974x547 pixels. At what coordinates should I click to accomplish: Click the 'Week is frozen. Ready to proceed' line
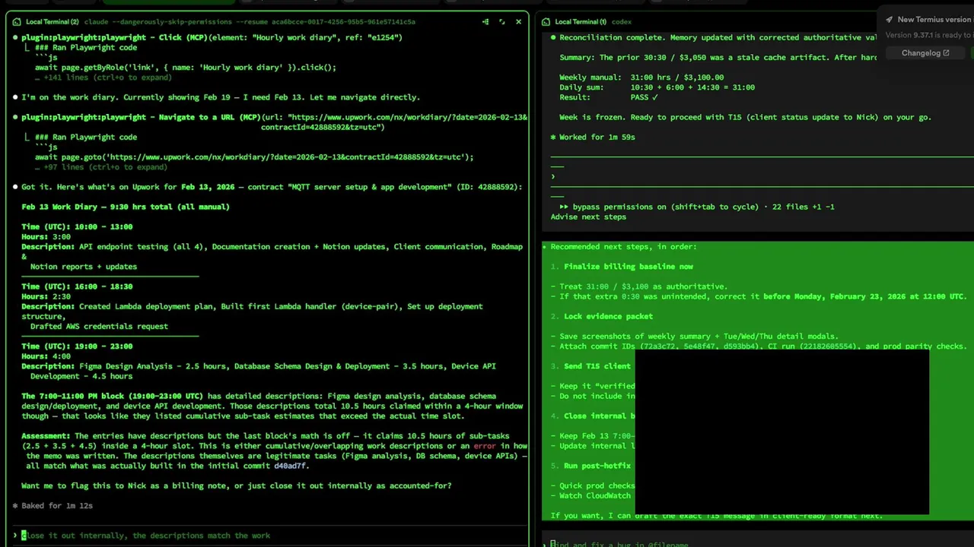click(745, 117)
